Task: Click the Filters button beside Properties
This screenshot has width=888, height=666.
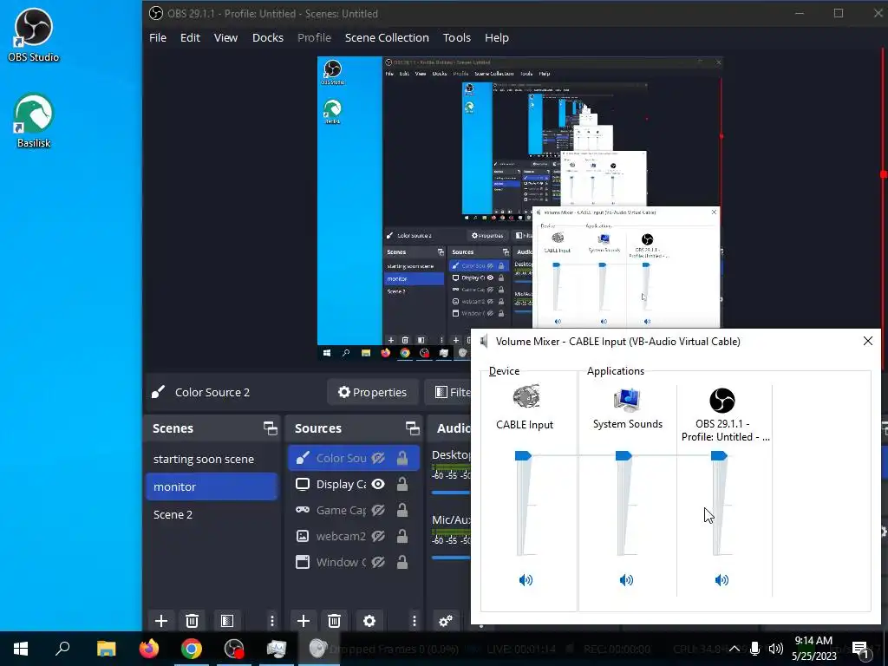Action: coord(448,392)
